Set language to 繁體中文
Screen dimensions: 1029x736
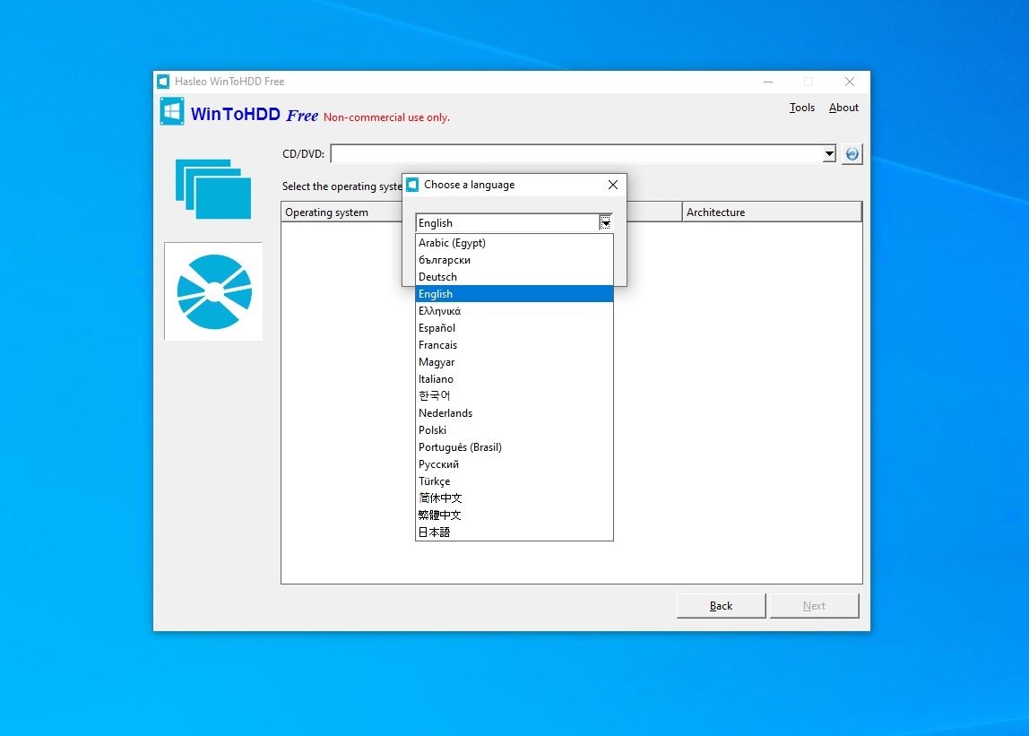pos(514,515)
